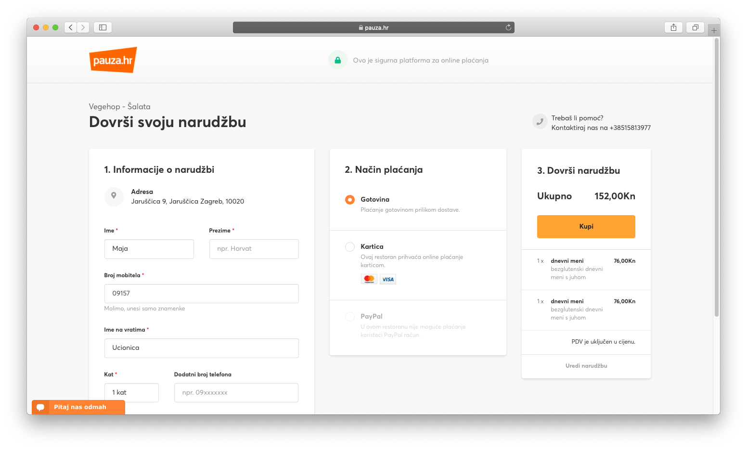The height and width of the screenshot is (450, 747).
Task: Click the Prezime input field
Action: click(x=254, y=249)
